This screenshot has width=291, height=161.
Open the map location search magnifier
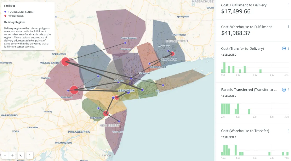pyautogui.click(x=21, y=155)
